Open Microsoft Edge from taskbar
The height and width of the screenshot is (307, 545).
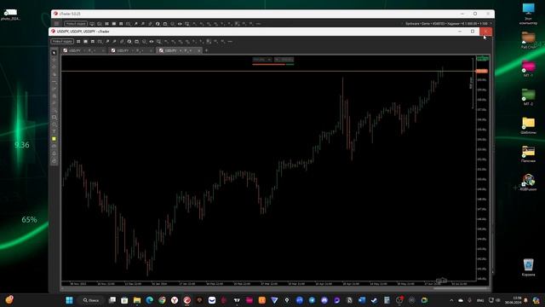click(150, 300)
